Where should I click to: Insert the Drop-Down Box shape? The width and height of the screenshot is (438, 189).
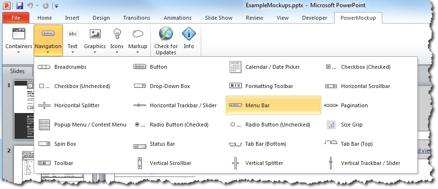coord(178,86)
